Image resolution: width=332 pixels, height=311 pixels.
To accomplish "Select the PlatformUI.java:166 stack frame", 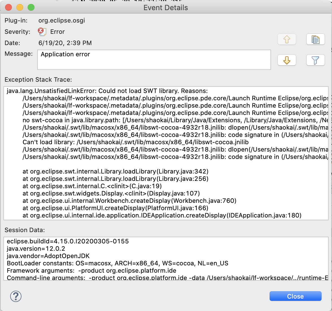I will pyautogui.click(x=115, y=208).
